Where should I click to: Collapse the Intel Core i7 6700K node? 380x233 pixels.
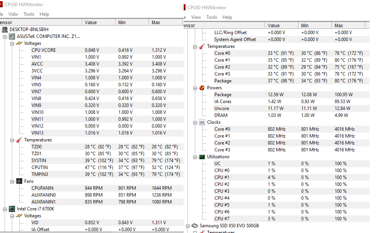(x=5, y=209)
